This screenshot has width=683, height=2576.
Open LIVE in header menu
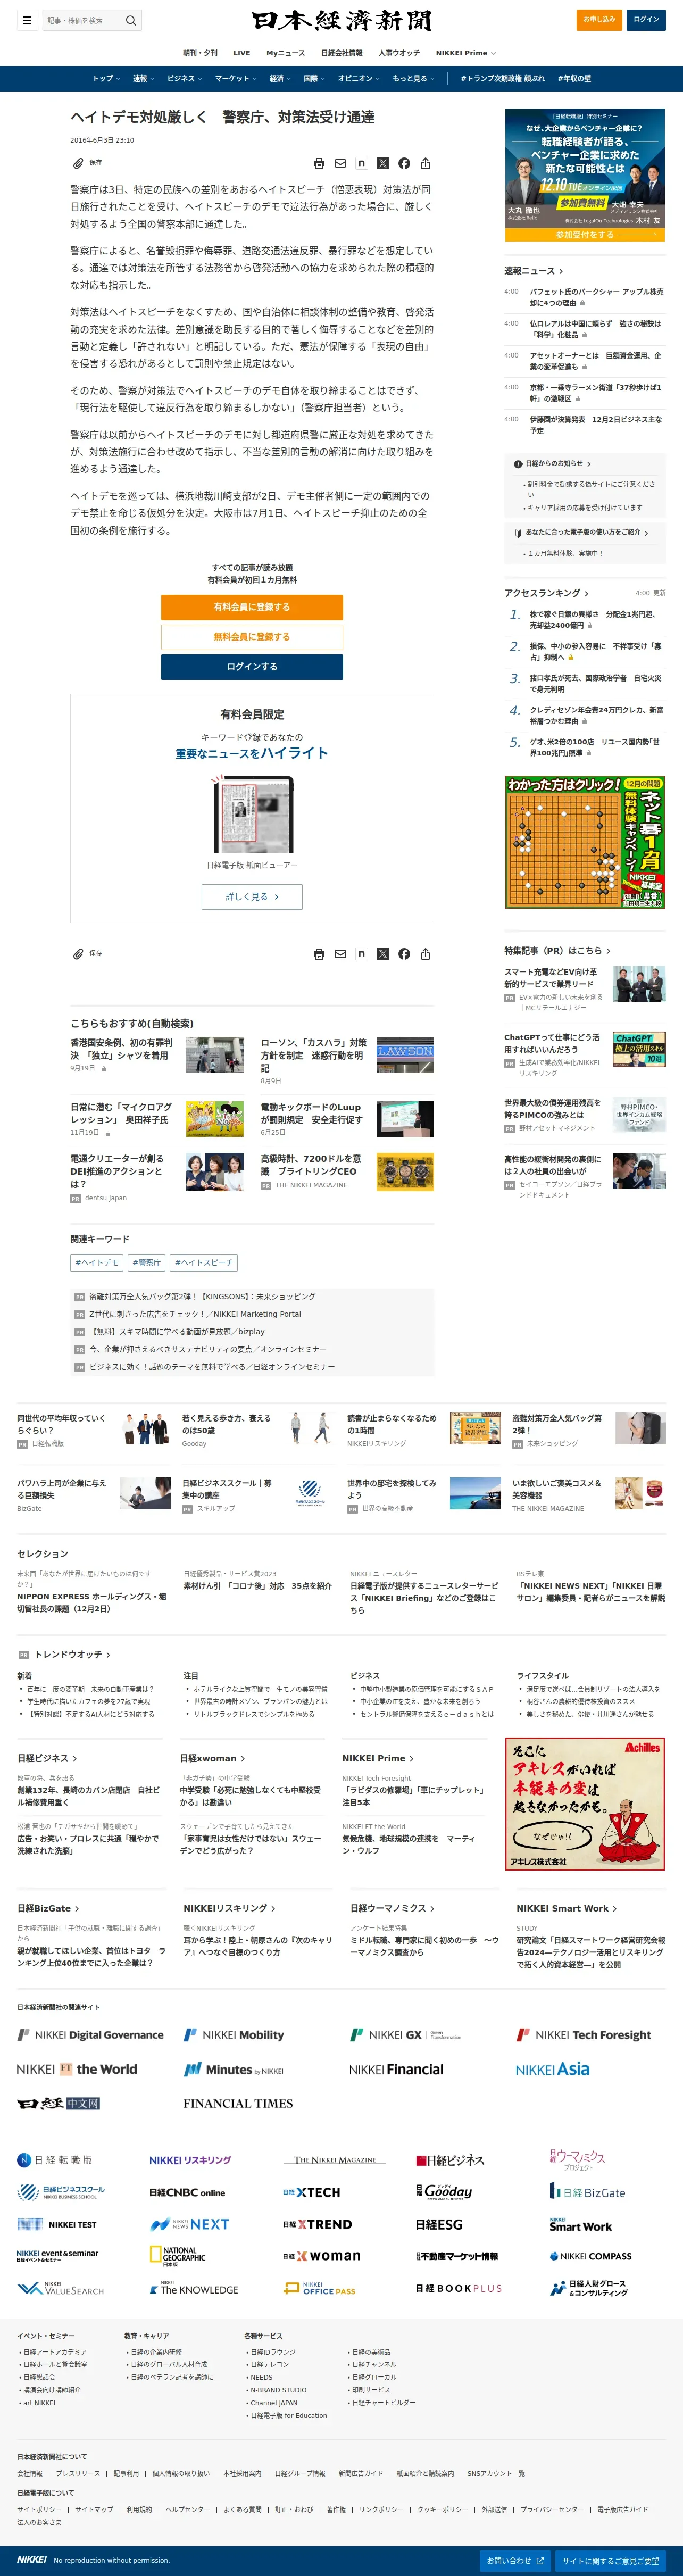[242, 53]
